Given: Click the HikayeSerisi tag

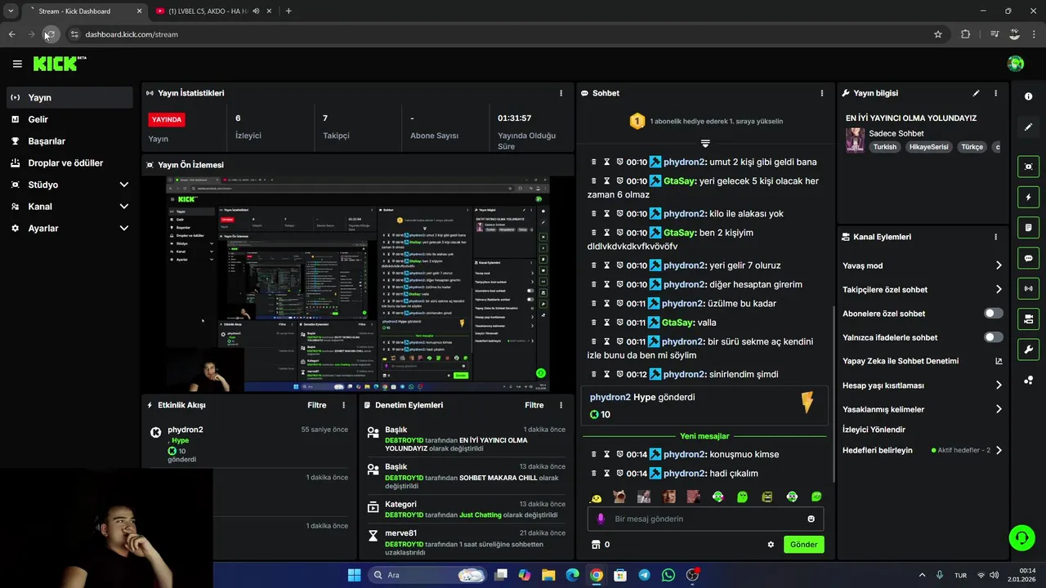Looking at the screenshot, I should coord(928,147).
